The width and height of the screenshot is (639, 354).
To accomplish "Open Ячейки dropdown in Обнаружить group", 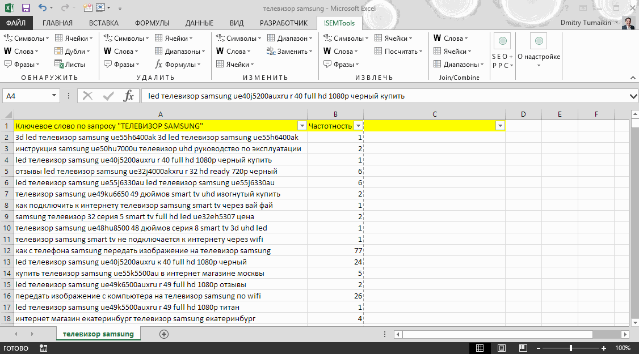I will coord(74,39).
